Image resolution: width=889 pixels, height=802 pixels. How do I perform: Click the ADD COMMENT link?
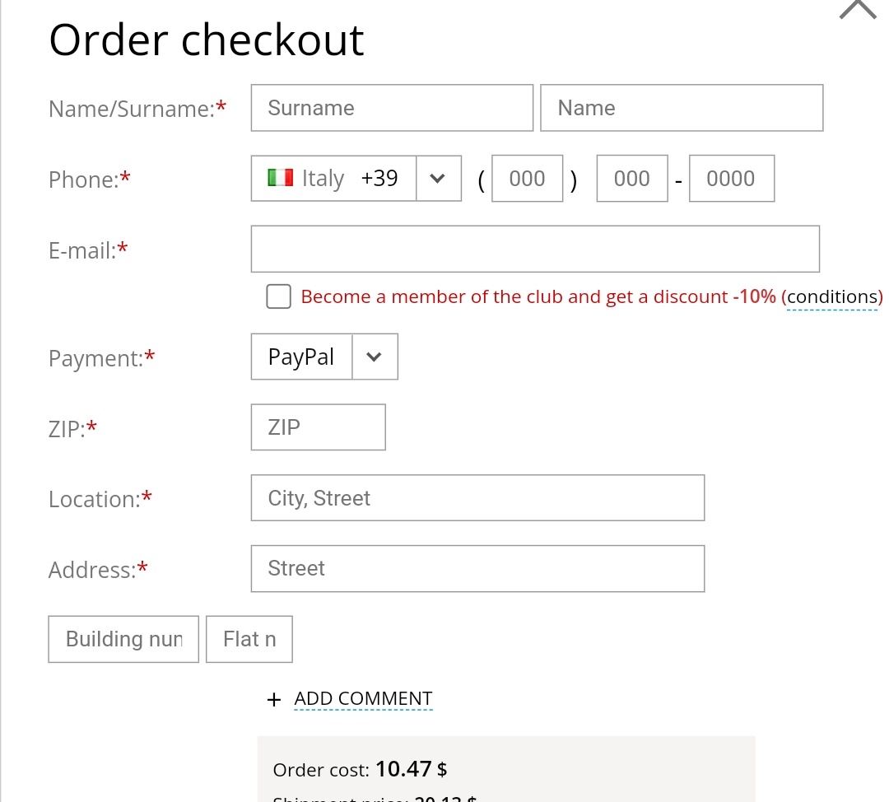point(363,698)
